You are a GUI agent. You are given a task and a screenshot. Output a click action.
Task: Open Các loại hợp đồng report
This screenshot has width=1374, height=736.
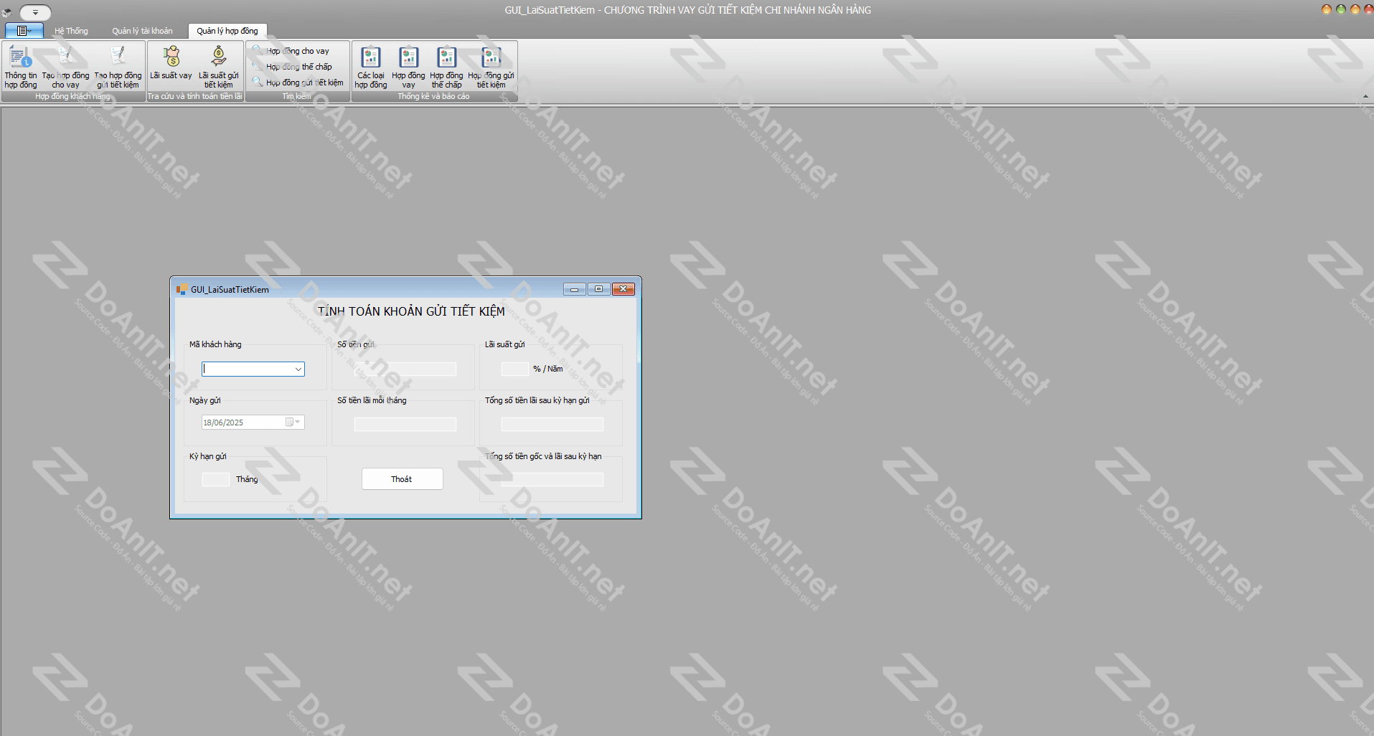(371, 67)
